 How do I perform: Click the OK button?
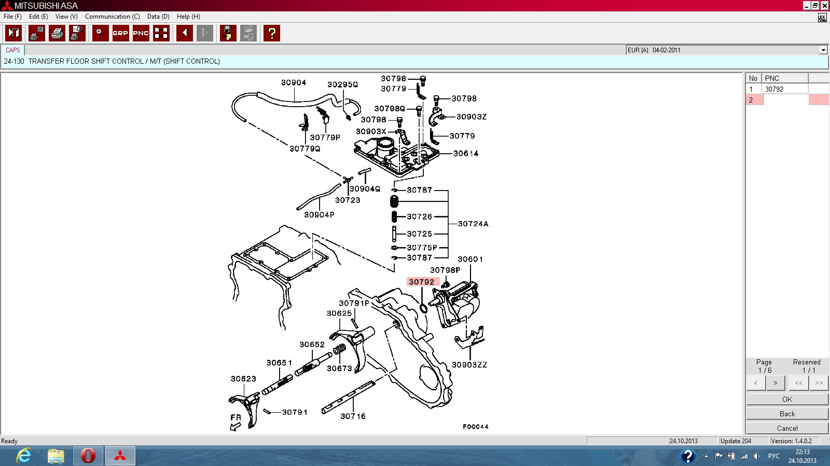tap(787, 399)
